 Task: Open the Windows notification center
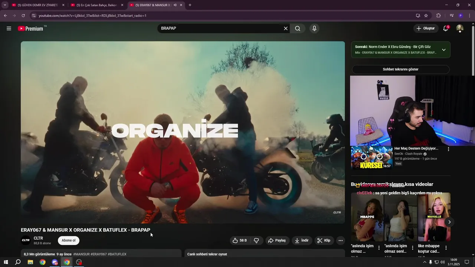tap(467, 262)
